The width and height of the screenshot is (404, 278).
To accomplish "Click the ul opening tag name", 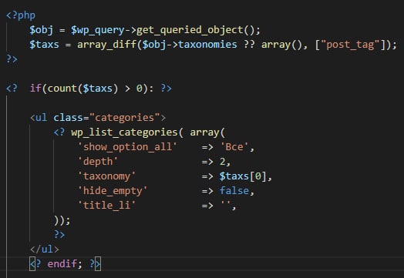I will (41, 117).
